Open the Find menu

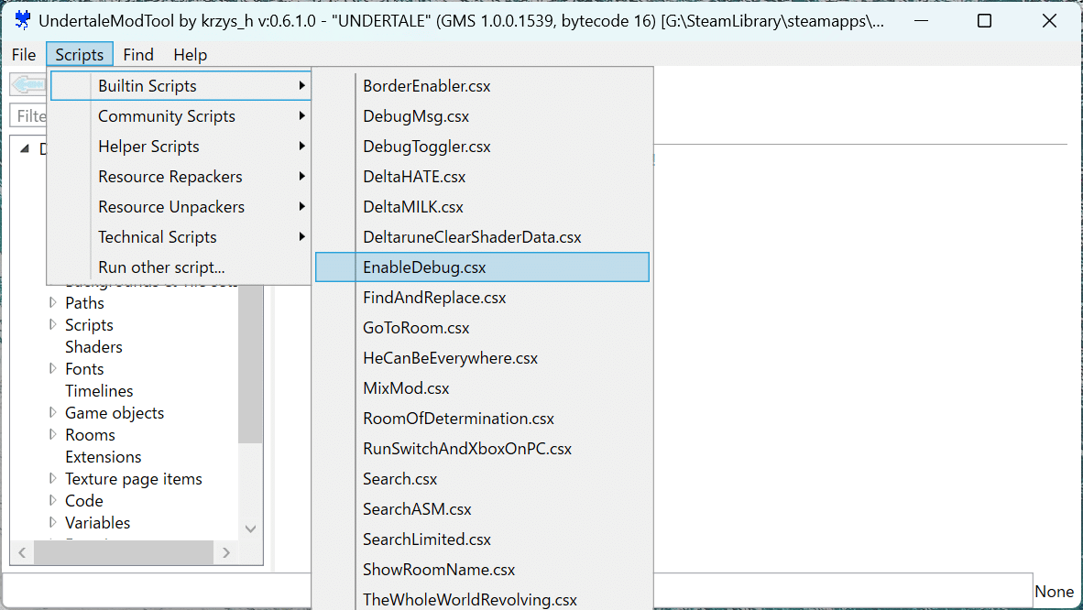138,55
